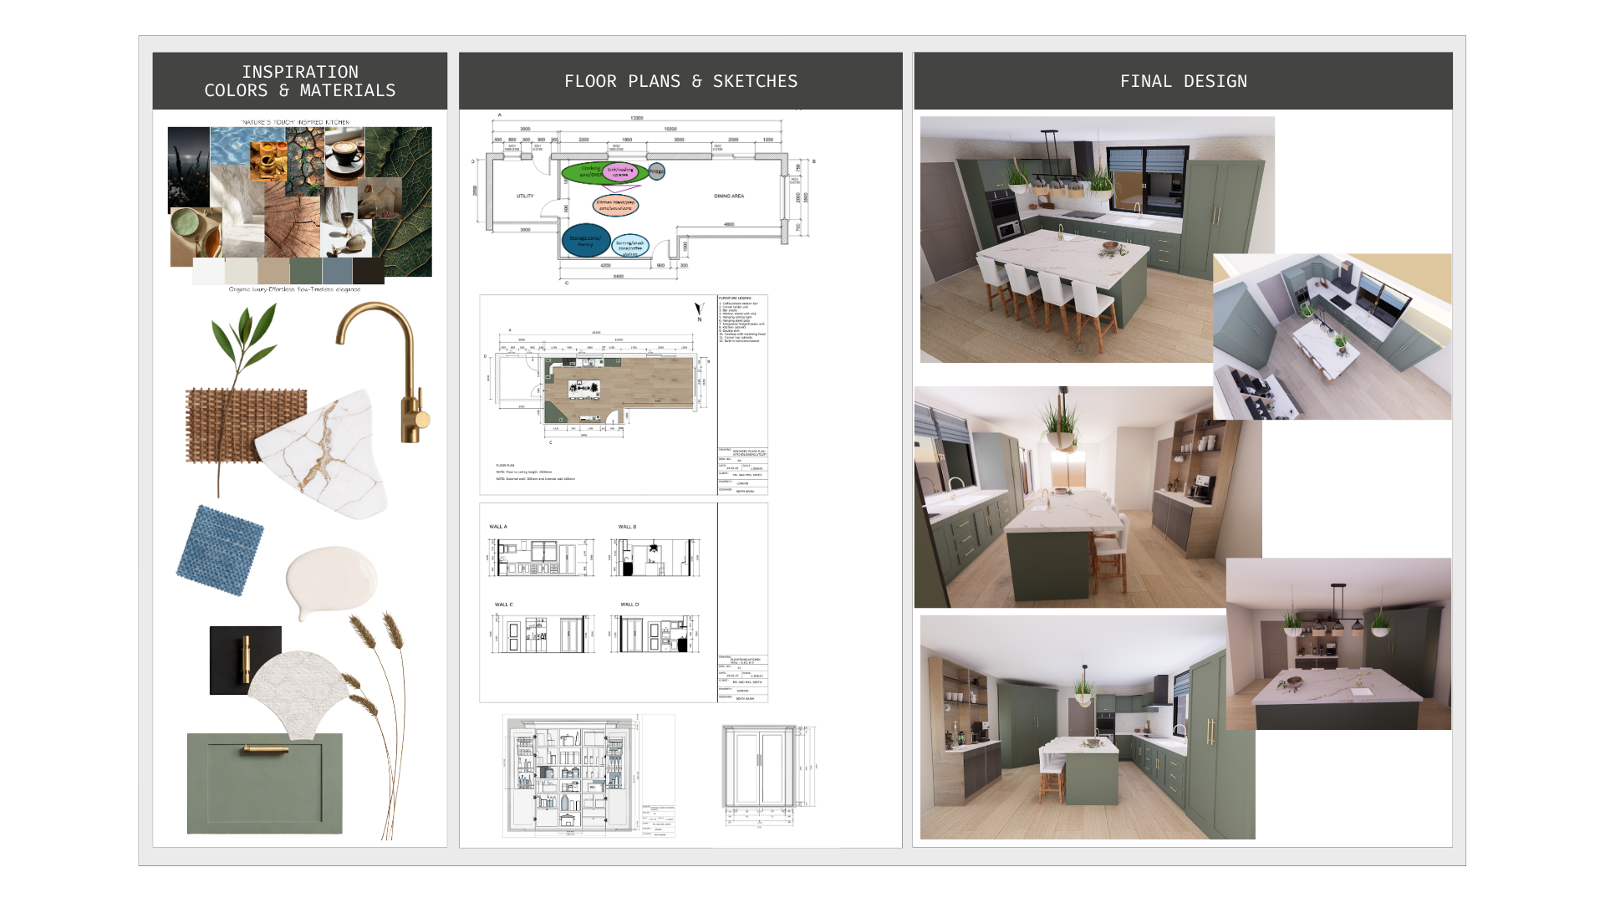Select the blue woven fabric swatch
The image size is (1605, 903).
click(220, 550)
